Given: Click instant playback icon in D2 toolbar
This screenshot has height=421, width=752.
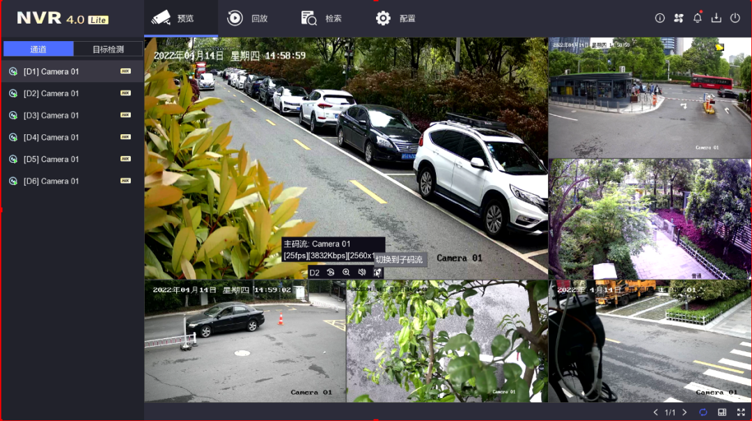Looking at the screenshot, I should click(x=331, y=273).
